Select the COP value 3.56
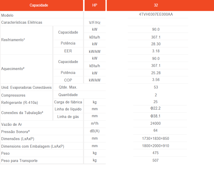 [x=156, y=80]
